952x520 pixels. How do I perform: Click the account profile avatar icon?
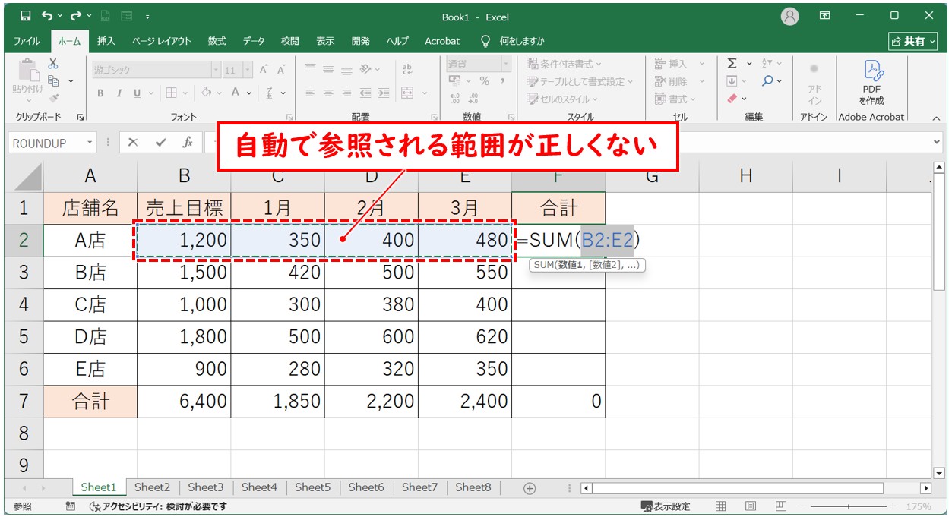coord(790,16)
